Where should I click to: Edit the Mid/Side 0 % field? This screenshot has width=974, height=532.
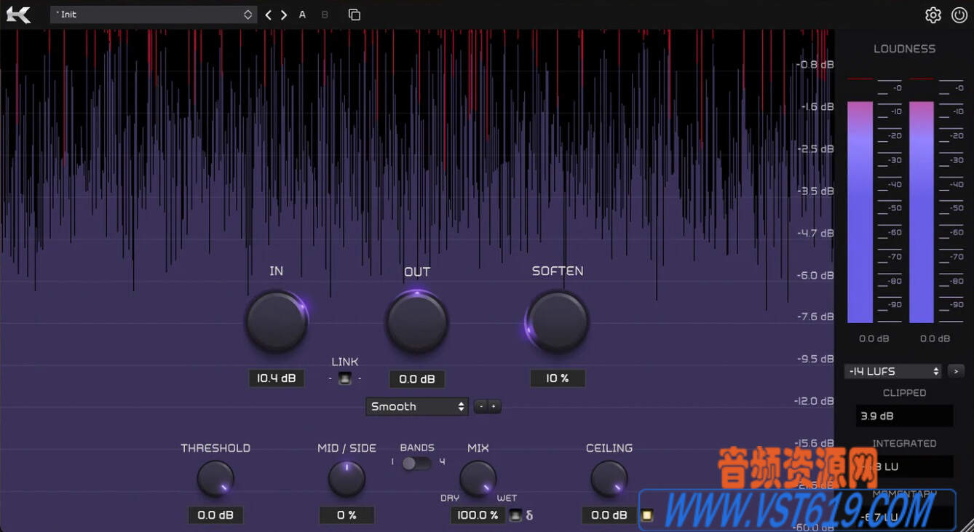point(347,515)
